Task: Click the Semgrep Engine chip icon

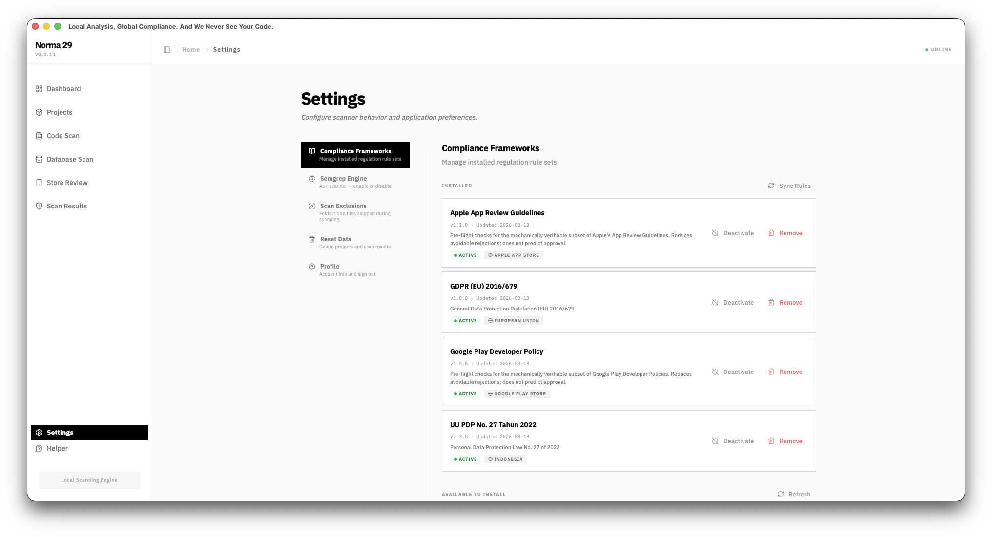Action: (312, 179)
